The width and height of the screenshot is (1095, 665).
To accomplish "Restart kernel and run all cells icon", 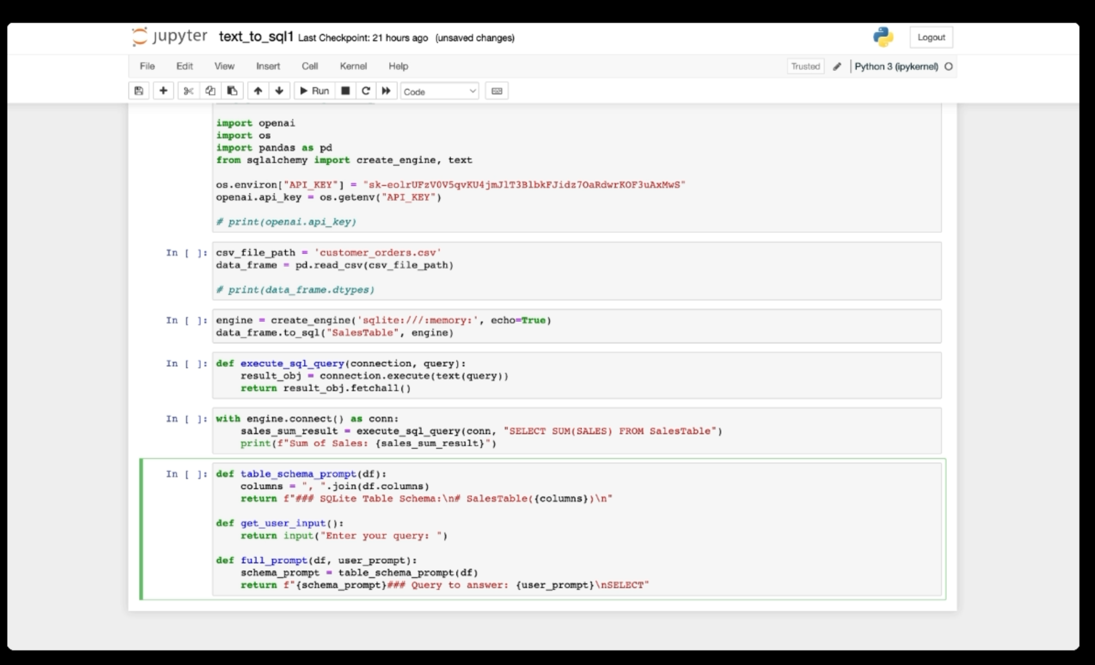I will [386, 91].
